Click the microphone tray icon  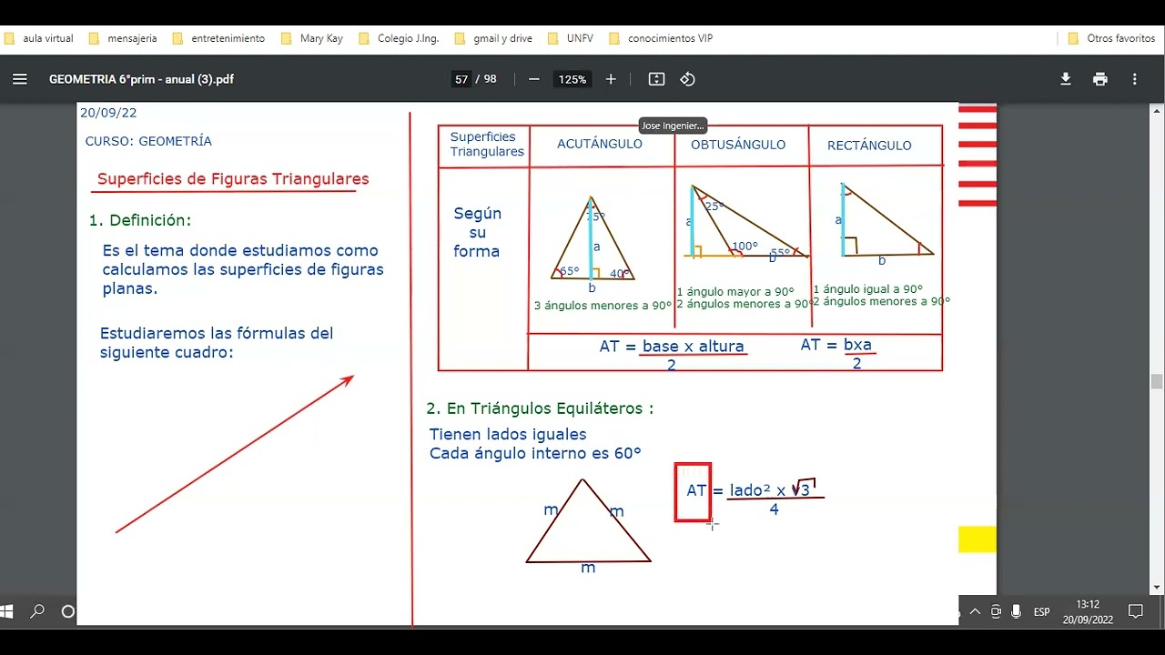click(1017, 612)
